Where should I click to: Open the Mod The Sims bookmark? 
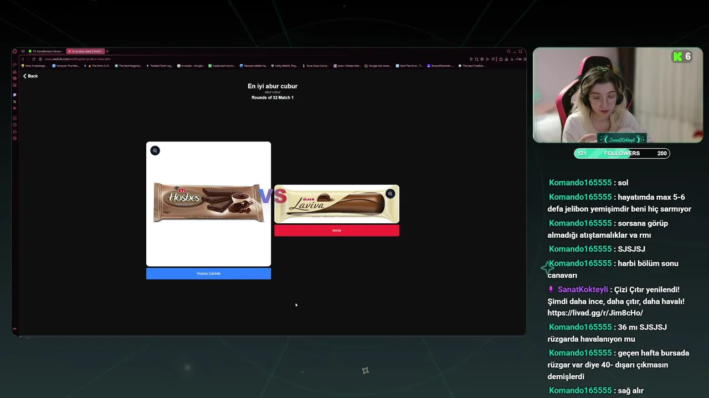coord(409,66)
